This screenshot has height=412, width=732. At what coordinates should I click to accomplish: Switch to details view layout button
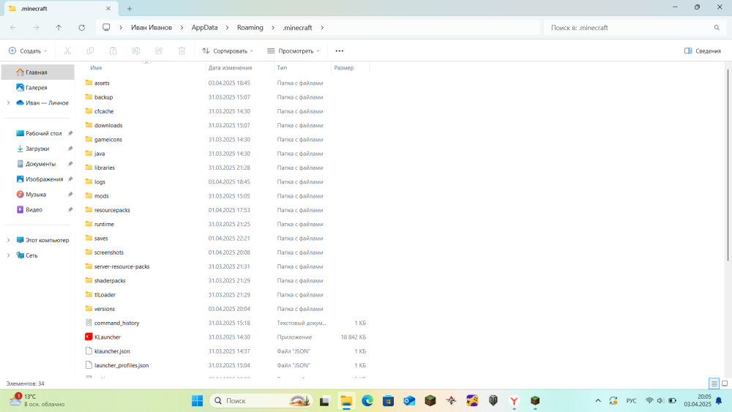714,383
